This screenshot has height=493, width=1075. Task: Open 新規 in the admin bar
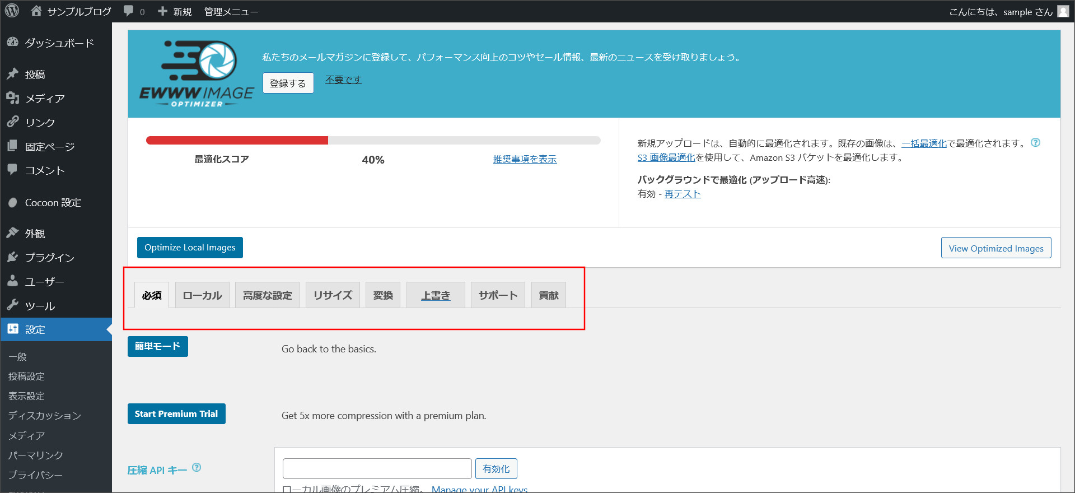coord(175,11)
